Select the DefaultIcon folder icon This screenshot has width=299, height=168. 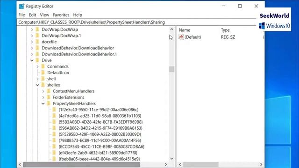(x=43, y=73)
